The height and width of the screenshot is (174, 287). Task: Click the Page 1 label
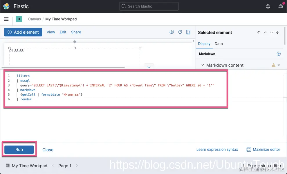pyautogui.click(x=65, y=166)
